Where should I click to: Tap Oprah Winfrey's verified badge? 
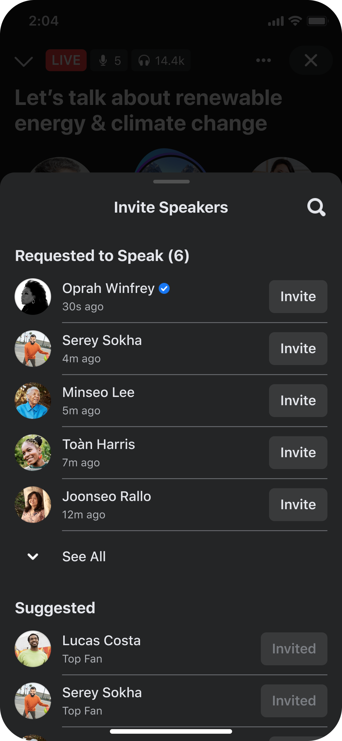point(164,288)
